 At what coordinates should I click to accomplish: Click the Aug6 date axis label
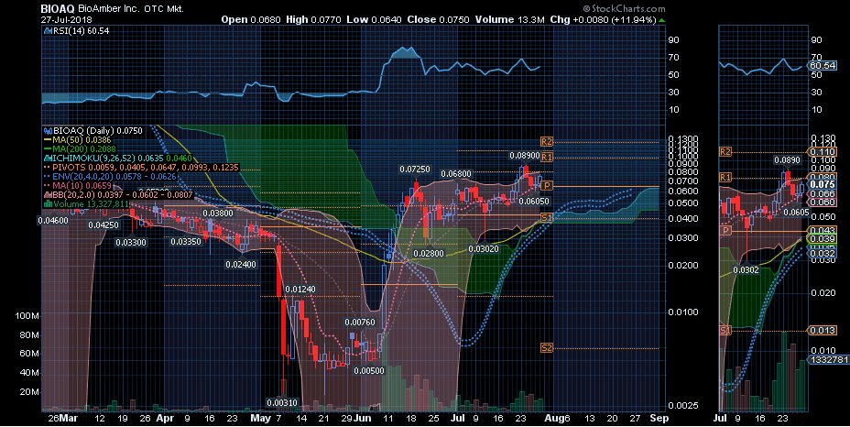557,419
